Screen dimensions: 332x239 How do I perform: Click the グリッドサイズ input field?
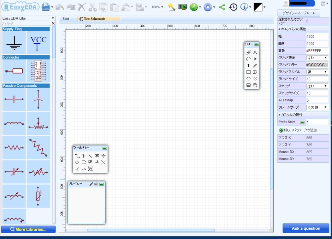point(317,79)
